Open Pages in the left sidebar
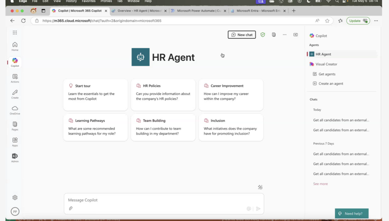This screenshot has width=389, height=221. [15, 126]
